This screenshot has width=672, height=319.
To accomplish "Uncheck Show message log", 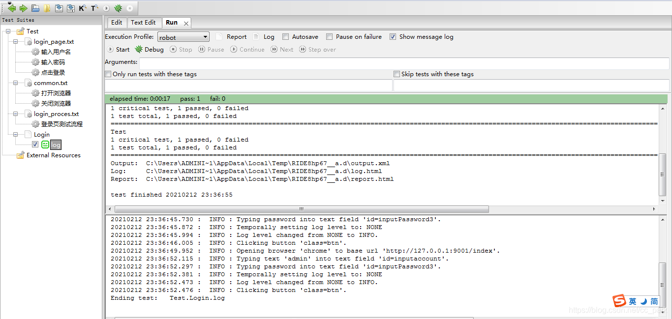I will [x=393, y=37].
